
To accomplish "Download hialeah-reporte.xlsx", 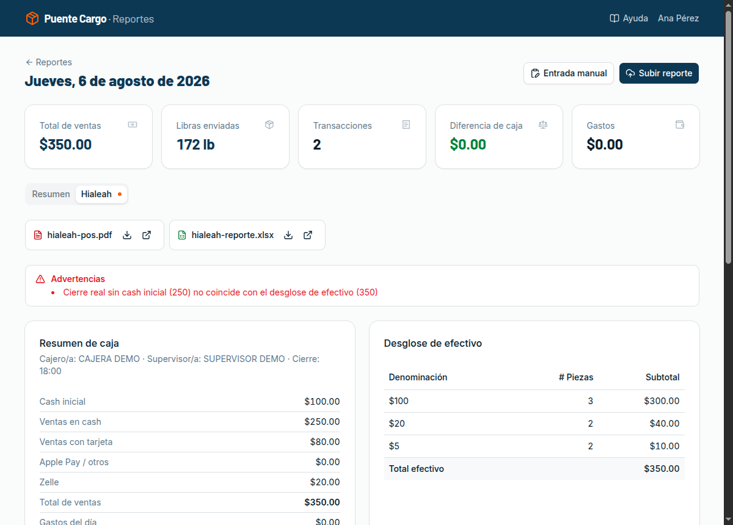I will pos(288,235).
